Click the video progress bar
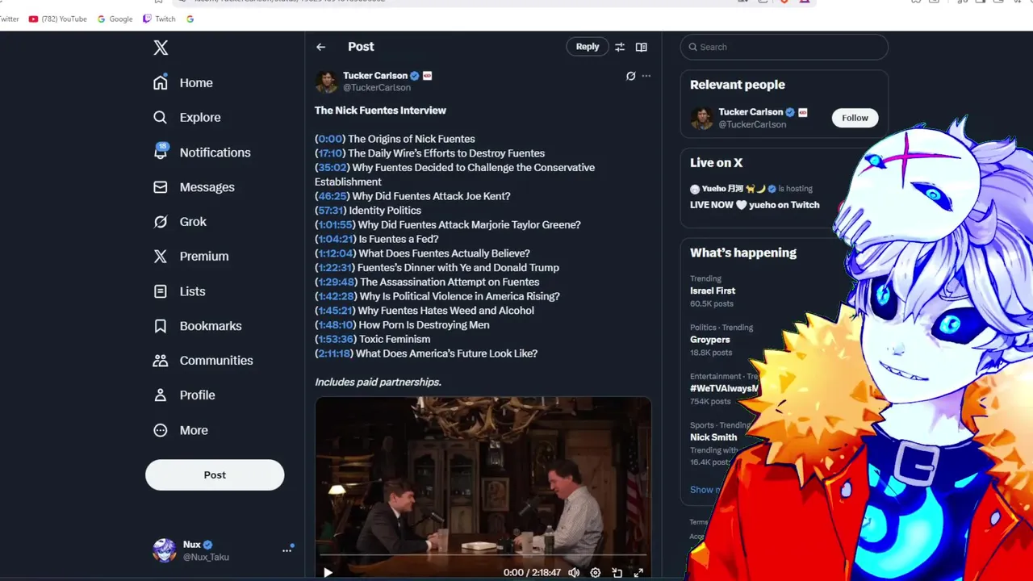This screenshot has height=581, width=1033. tap(483, 556)
